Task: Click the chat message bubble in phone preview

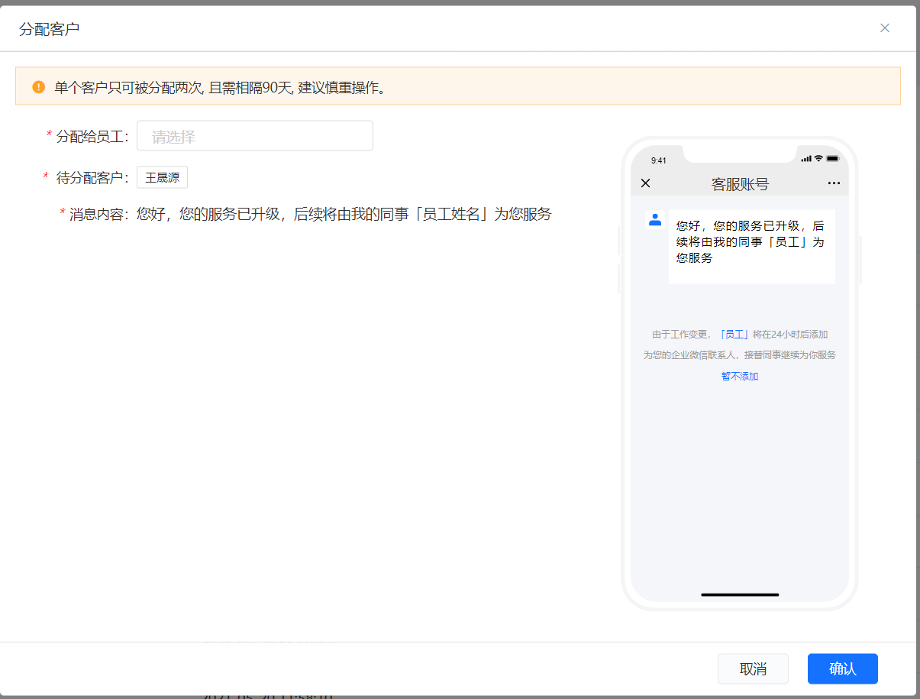Action: [752, 247]
